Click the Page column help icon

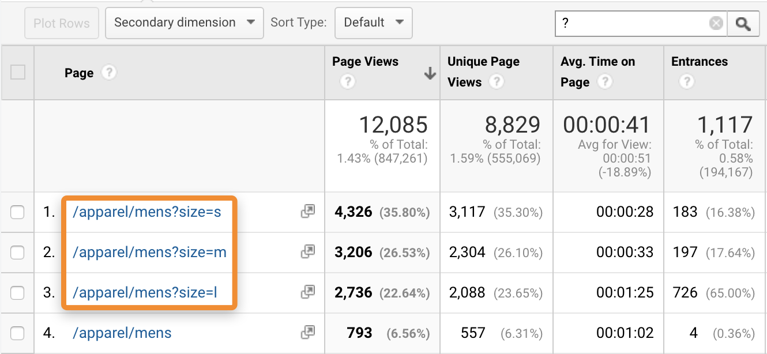click(108, 73)
